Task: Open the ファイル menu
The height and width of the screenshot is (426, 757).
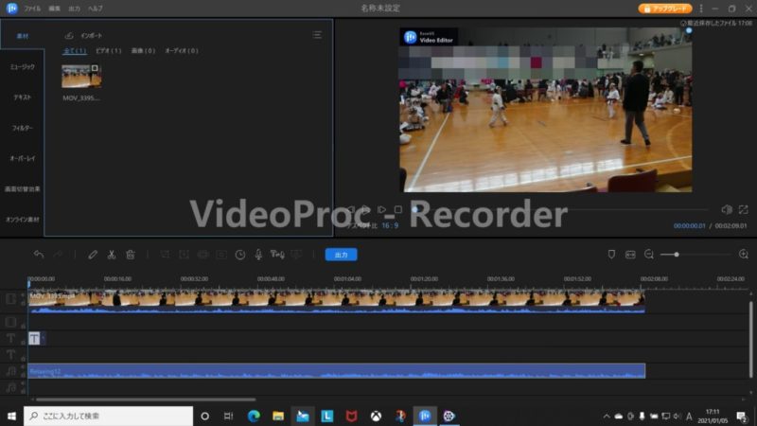Action: click(x=32, y=9)
